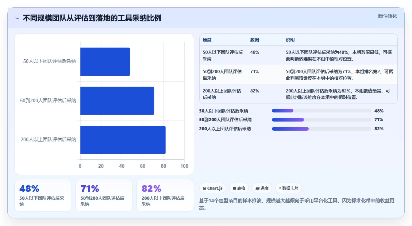
Task: Open the 48% stat card
Action: [43, 195]
